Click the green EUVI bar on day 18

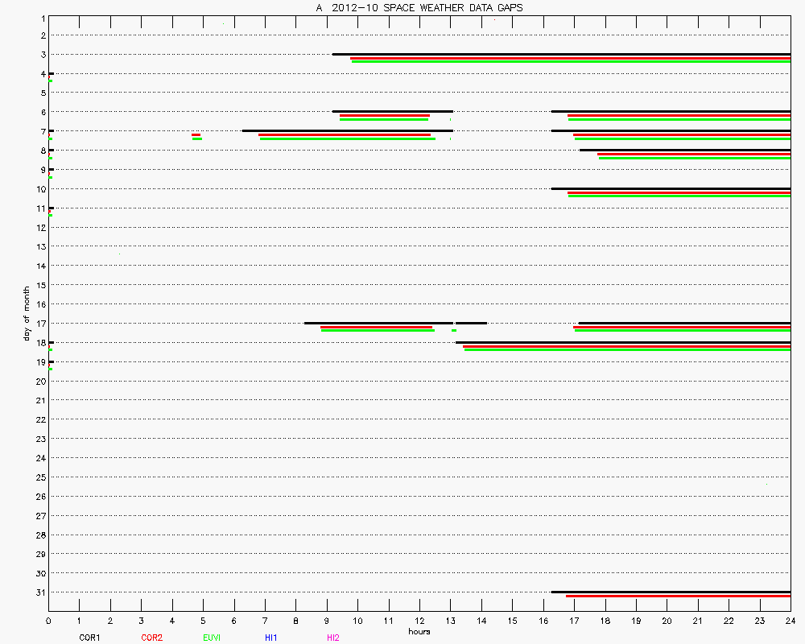pyautogui.click(x=627, y=349)
